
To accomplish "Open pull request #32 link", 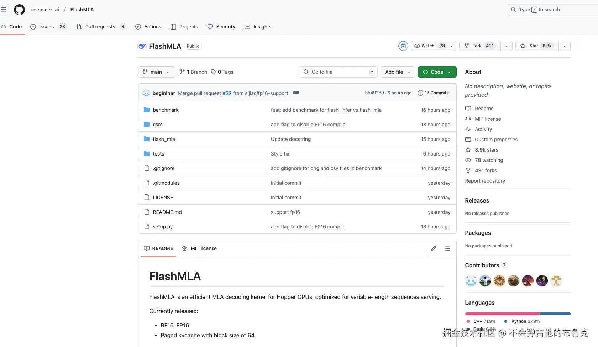I will [227, 93].
